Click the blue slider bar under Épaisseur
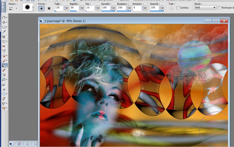 point(124,11)
